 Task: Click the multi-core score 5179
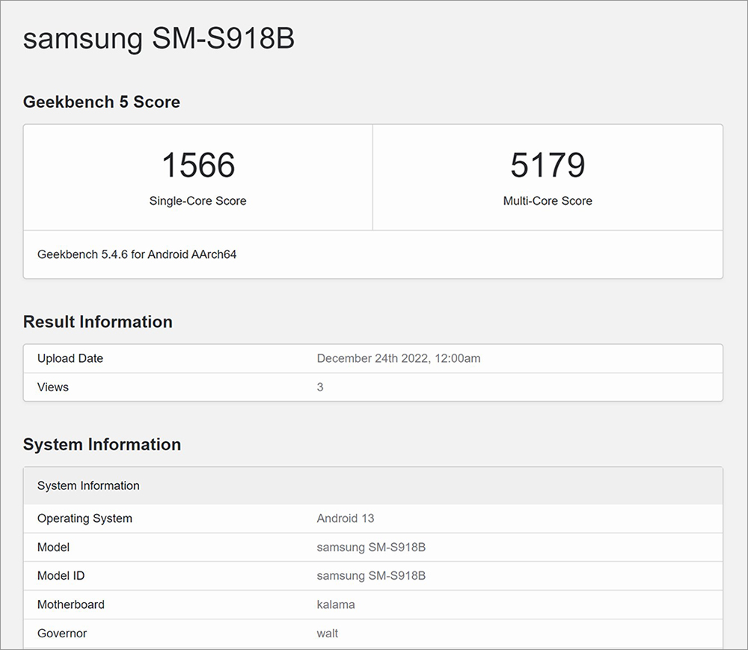pos(548,165)
